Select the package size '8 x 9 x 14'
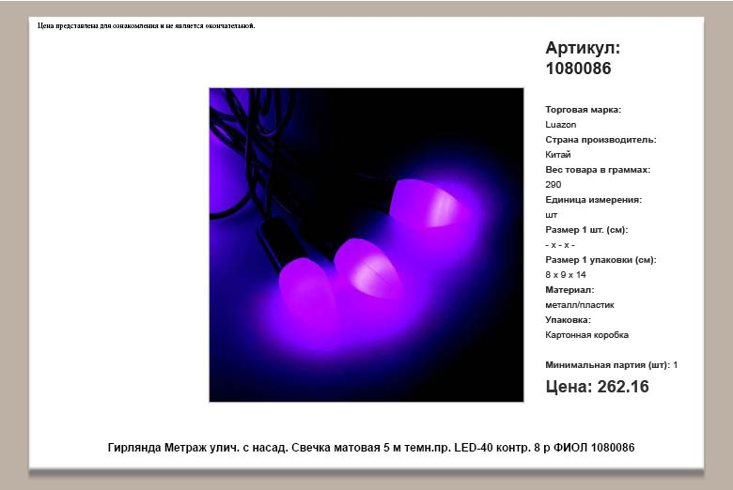Screen dimensions: 733x490 pos(566,275)
